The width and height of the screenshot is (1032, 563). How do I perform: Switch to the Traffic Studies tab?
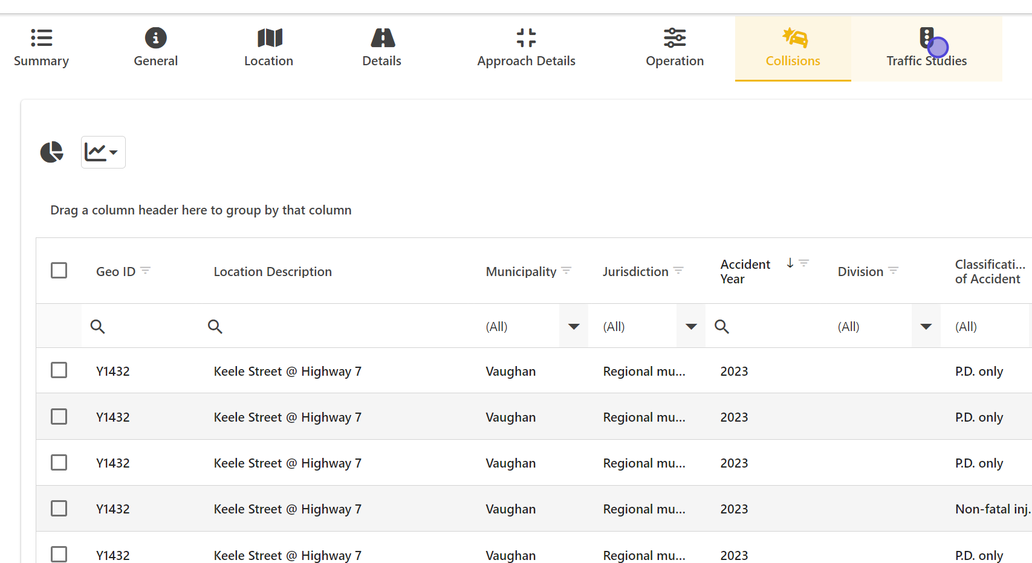tap(926, 49)
